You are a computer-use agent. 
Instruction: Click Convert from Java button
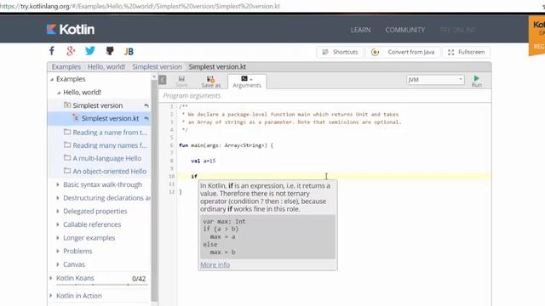point(403,52)
